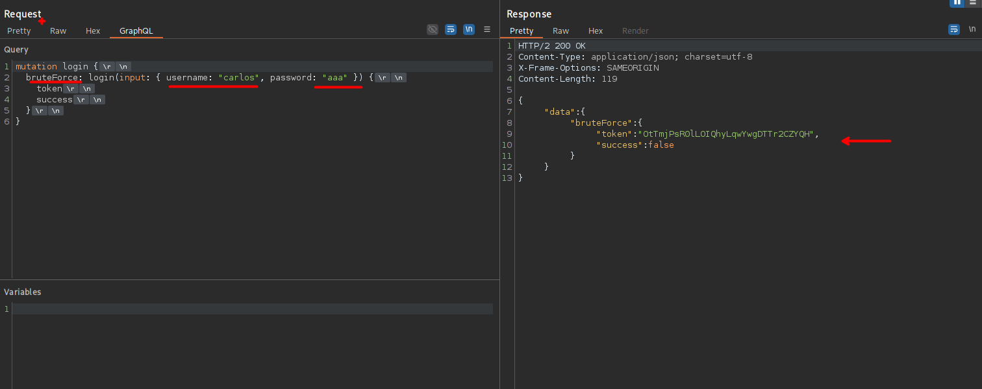Click the "aaa" password value in query
The image size is (982, 389).
[334, 78]
